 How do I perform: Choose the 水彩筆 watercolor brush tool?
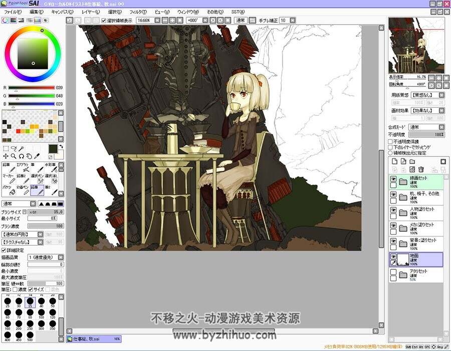coord(51,168)
